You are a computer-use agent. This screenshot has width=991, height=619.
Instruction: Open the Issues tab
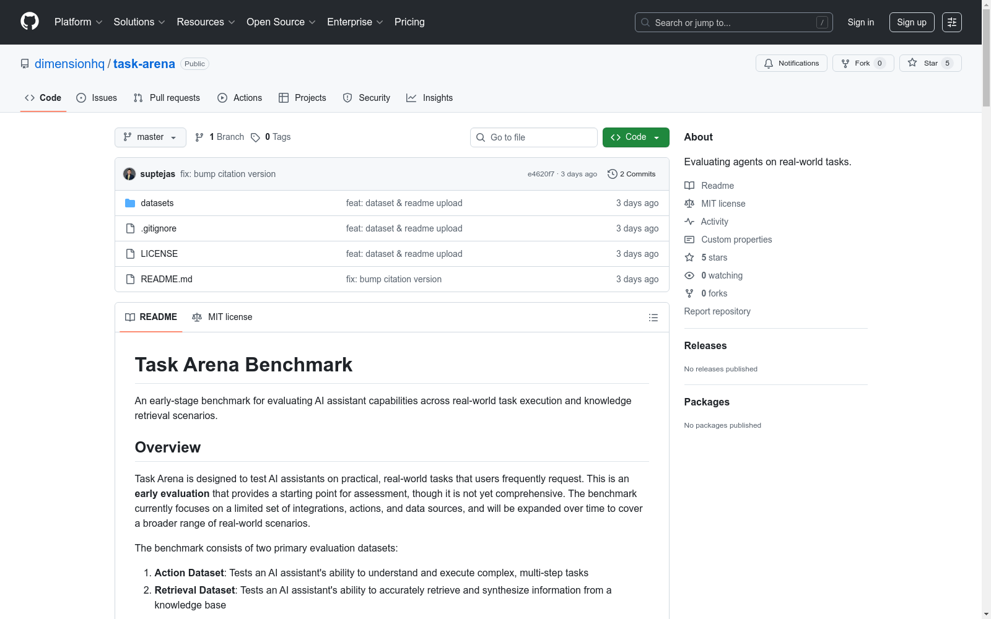pyautogui.click(x=97, y=98)
